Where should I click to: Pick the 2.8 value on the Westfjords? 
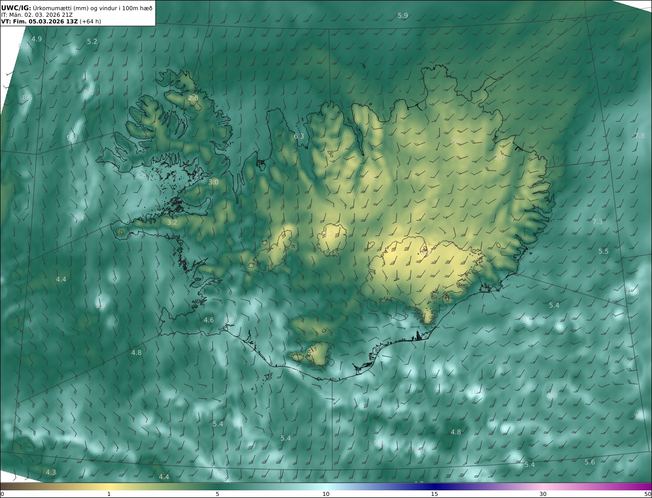coord(193,98)
